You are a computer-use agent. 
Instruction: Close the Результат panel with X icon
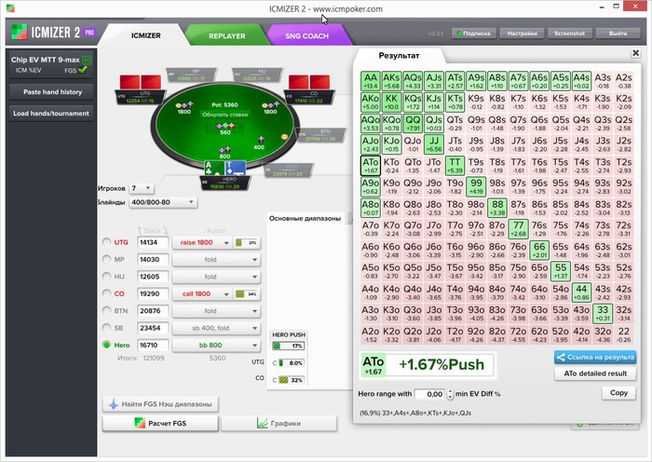click(635, 53)
